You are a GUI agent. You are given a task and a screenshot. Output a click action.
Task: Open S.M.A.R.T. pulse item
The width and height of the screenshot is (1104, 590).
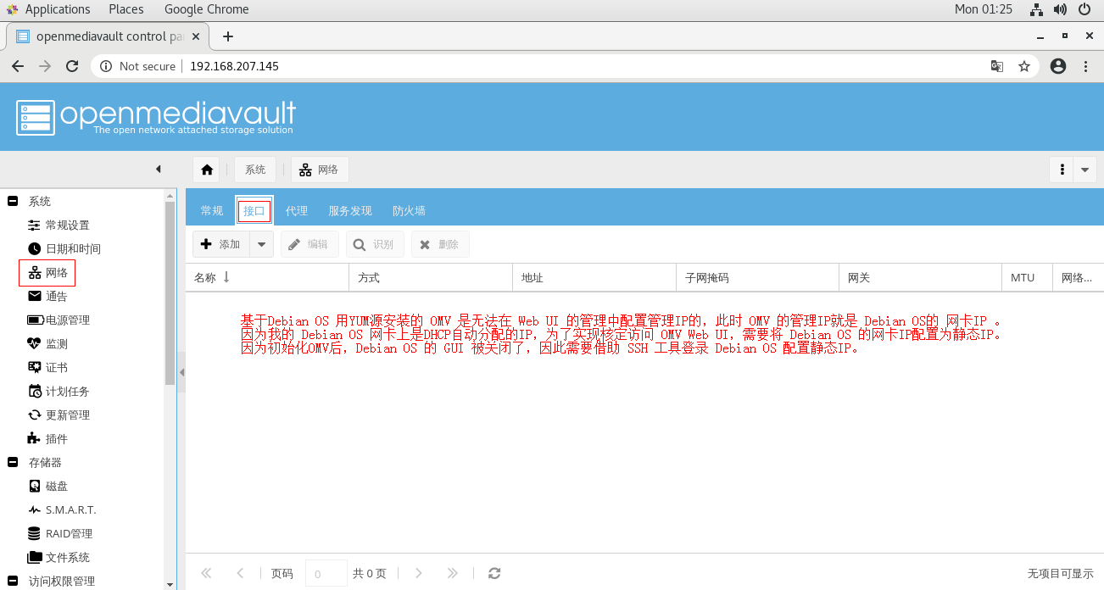tap(62, 509)
